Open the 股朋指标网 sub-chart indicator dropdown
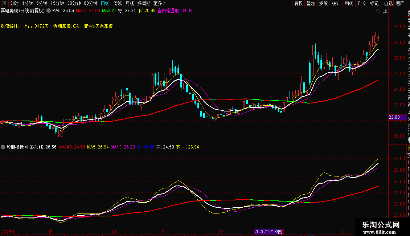410x236 pixels. [x=3, y=147]
